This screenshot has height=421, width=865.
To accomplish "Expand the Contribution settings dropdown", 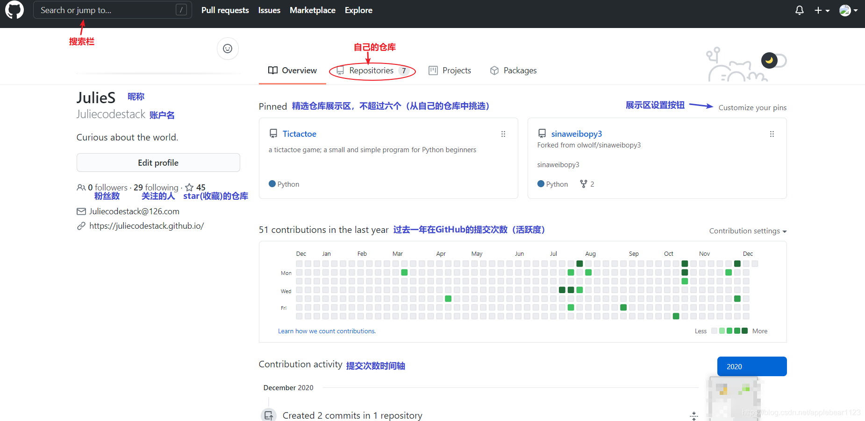I will point(748,231).
